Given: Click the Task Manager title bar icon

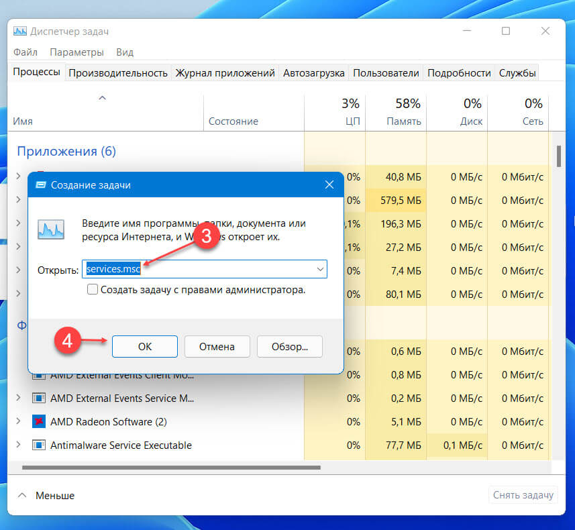Looking at the screenshot, I should click(20, 31).
